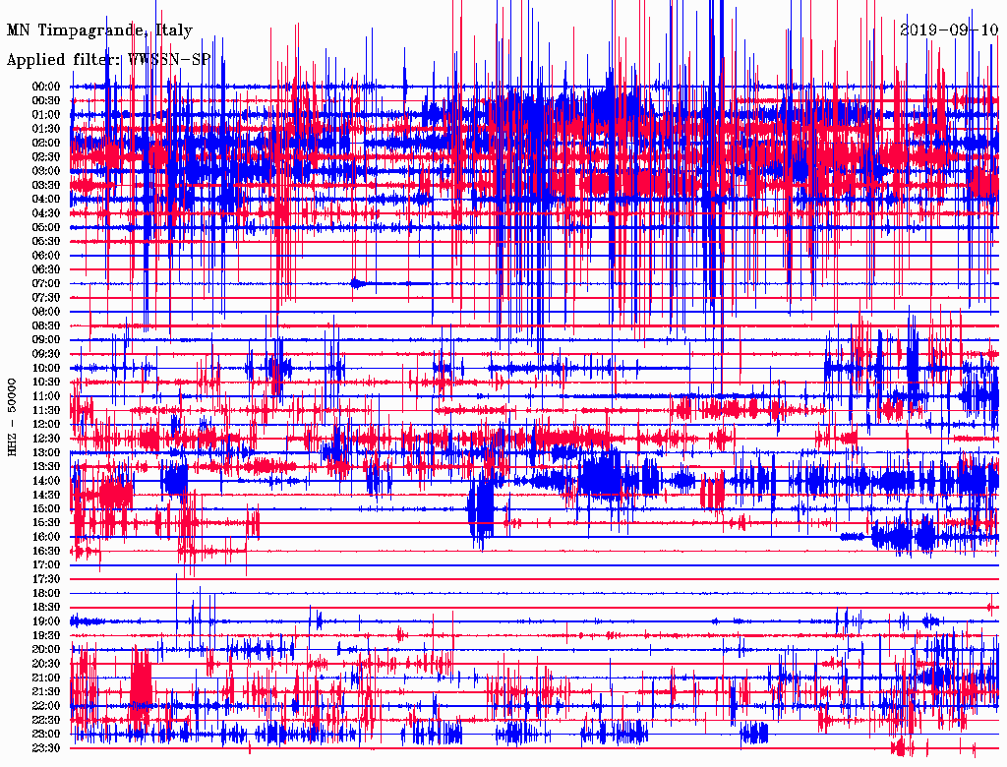Select the 08:30 time label
This screenshot has height=767, width=1007.
(x=46, y=325)
